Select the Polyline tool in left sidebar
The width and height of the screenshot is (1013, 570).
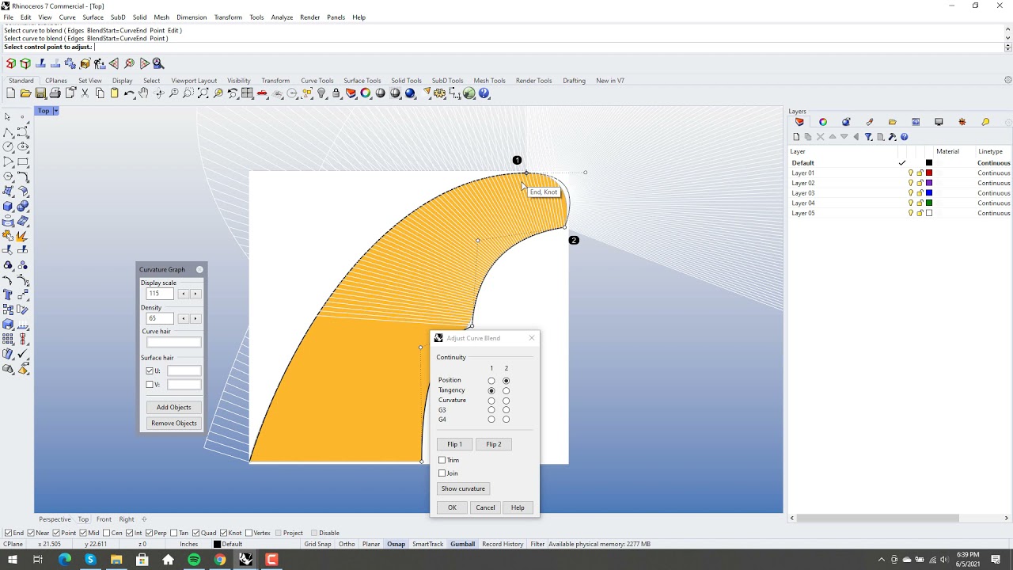click(x=8, y=132)
